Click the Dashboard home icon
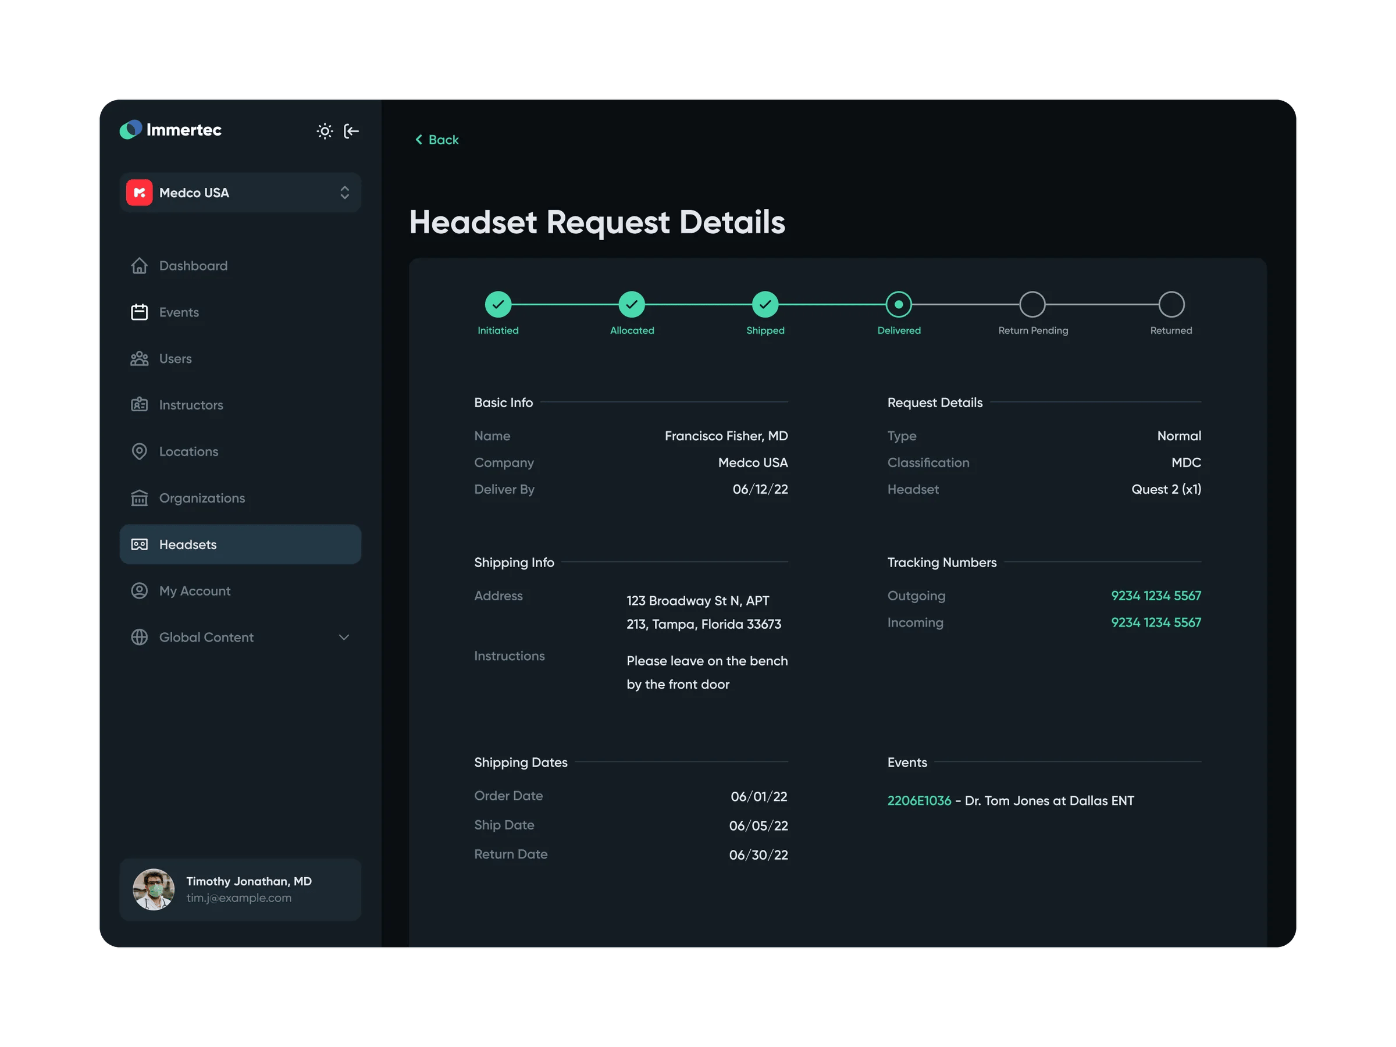Screen dimensions: 1396x1047 tap(140, 266)
